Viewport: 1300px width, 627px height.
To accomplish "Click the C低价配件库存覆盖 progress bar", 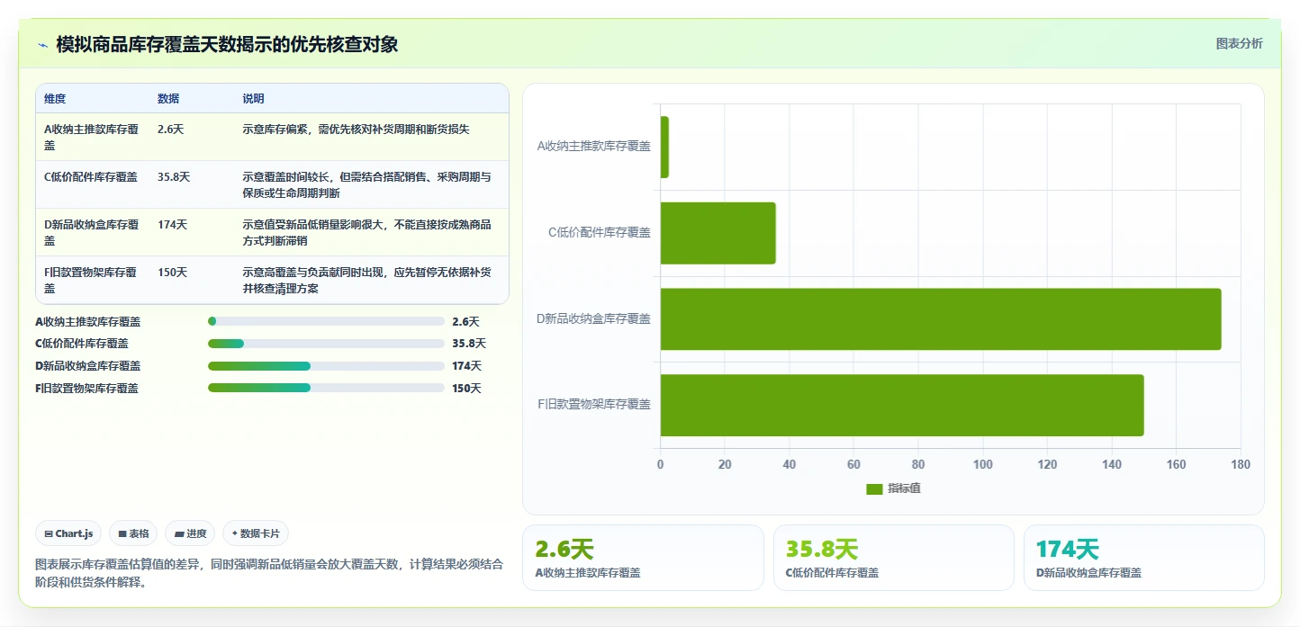I will pos(326,344).
